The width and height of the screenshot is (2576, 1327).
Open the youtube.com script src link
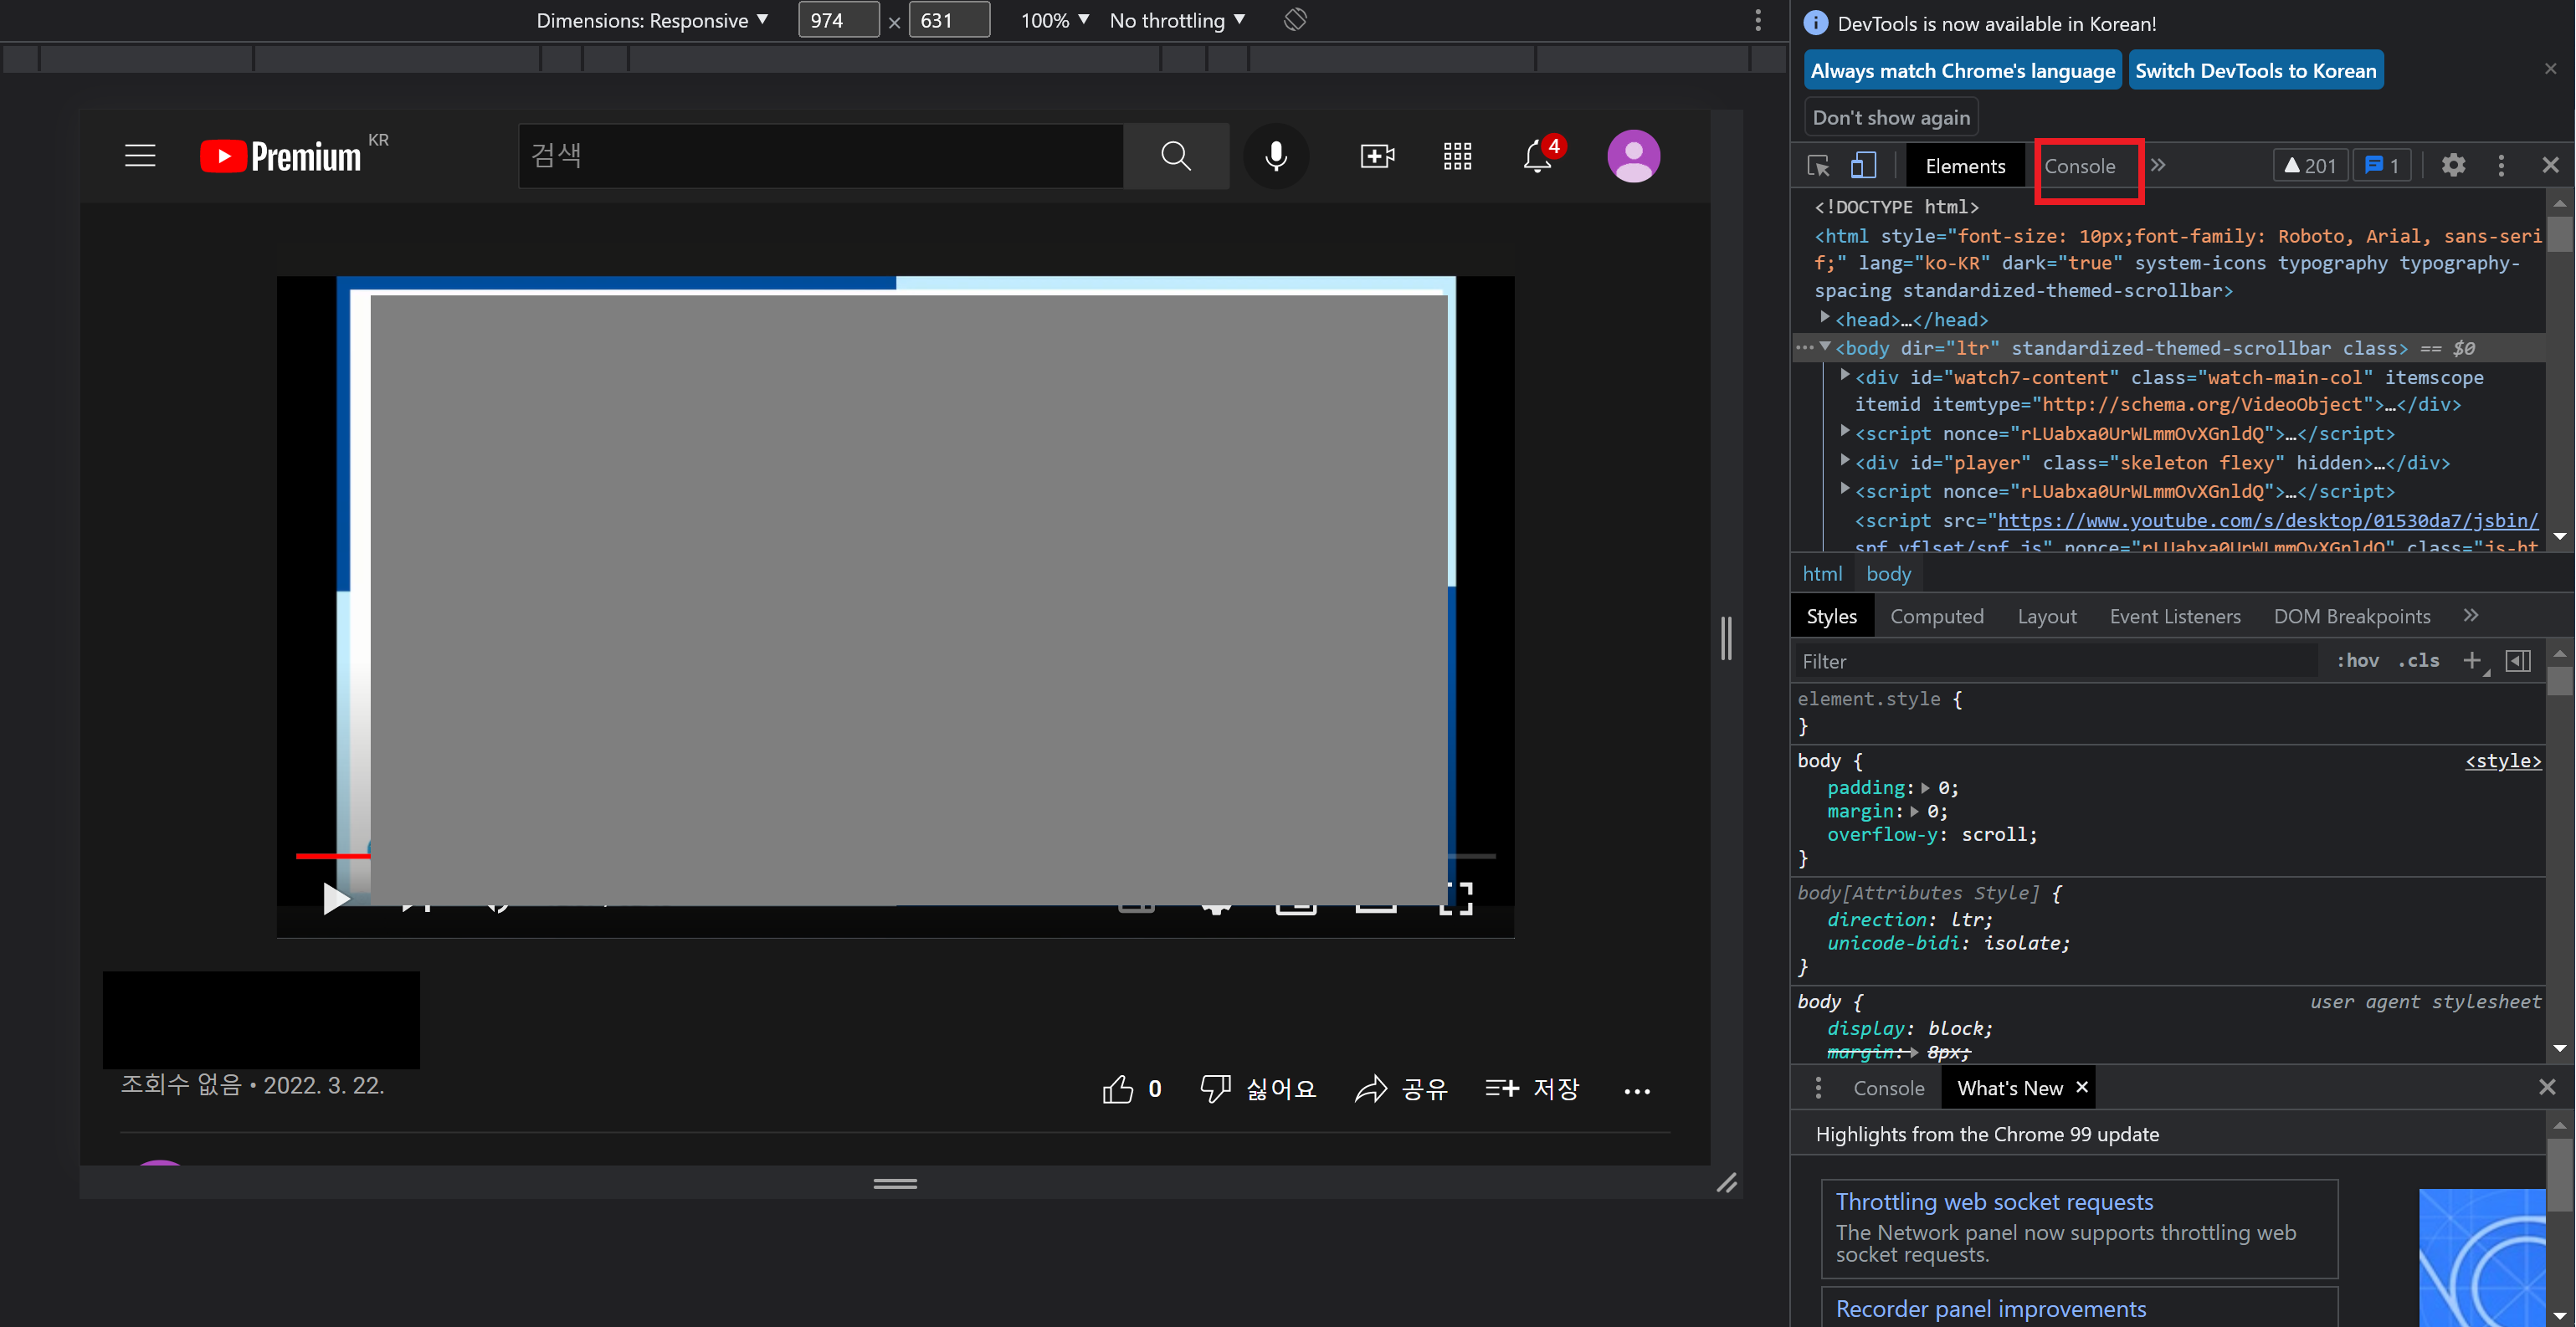[x=2267, y=520]
